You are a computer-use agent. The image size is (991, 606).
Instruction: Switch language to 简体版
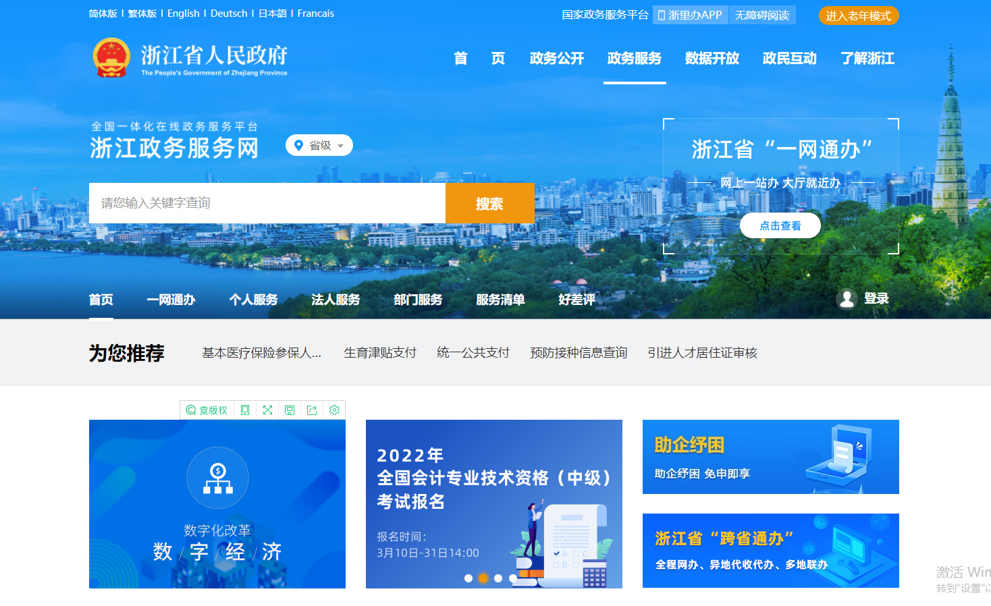coord(103,13)
